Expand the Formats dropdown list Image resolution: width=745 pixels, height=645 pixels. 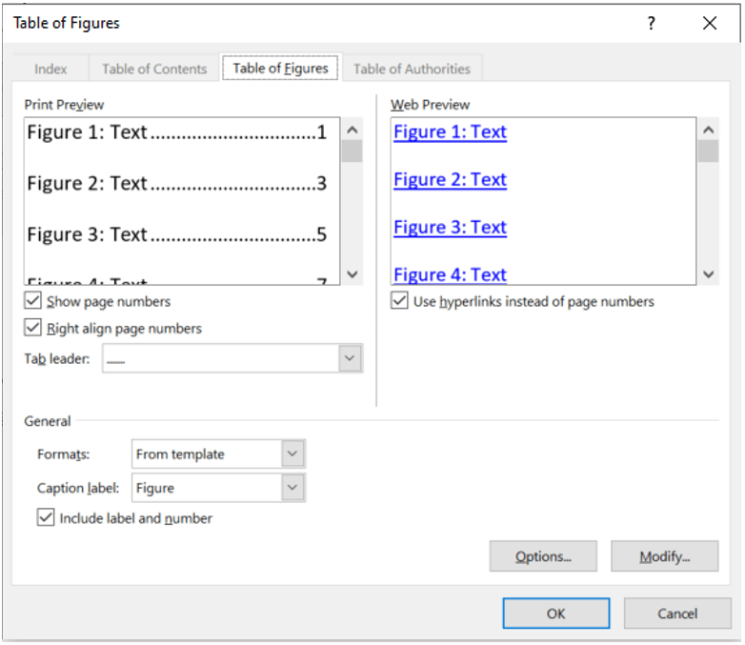pyautogui.click(x=292, y=454)
